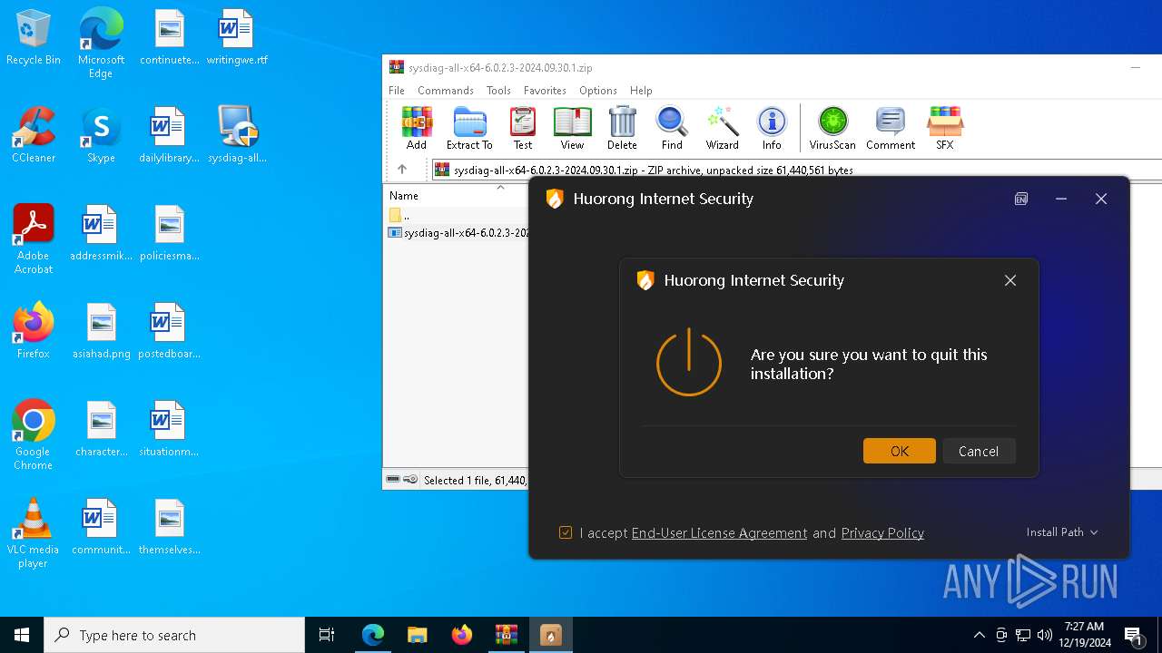Run VirusScan from the WinRAR toolbar
1162x653 pixels.
coord(832,128)
